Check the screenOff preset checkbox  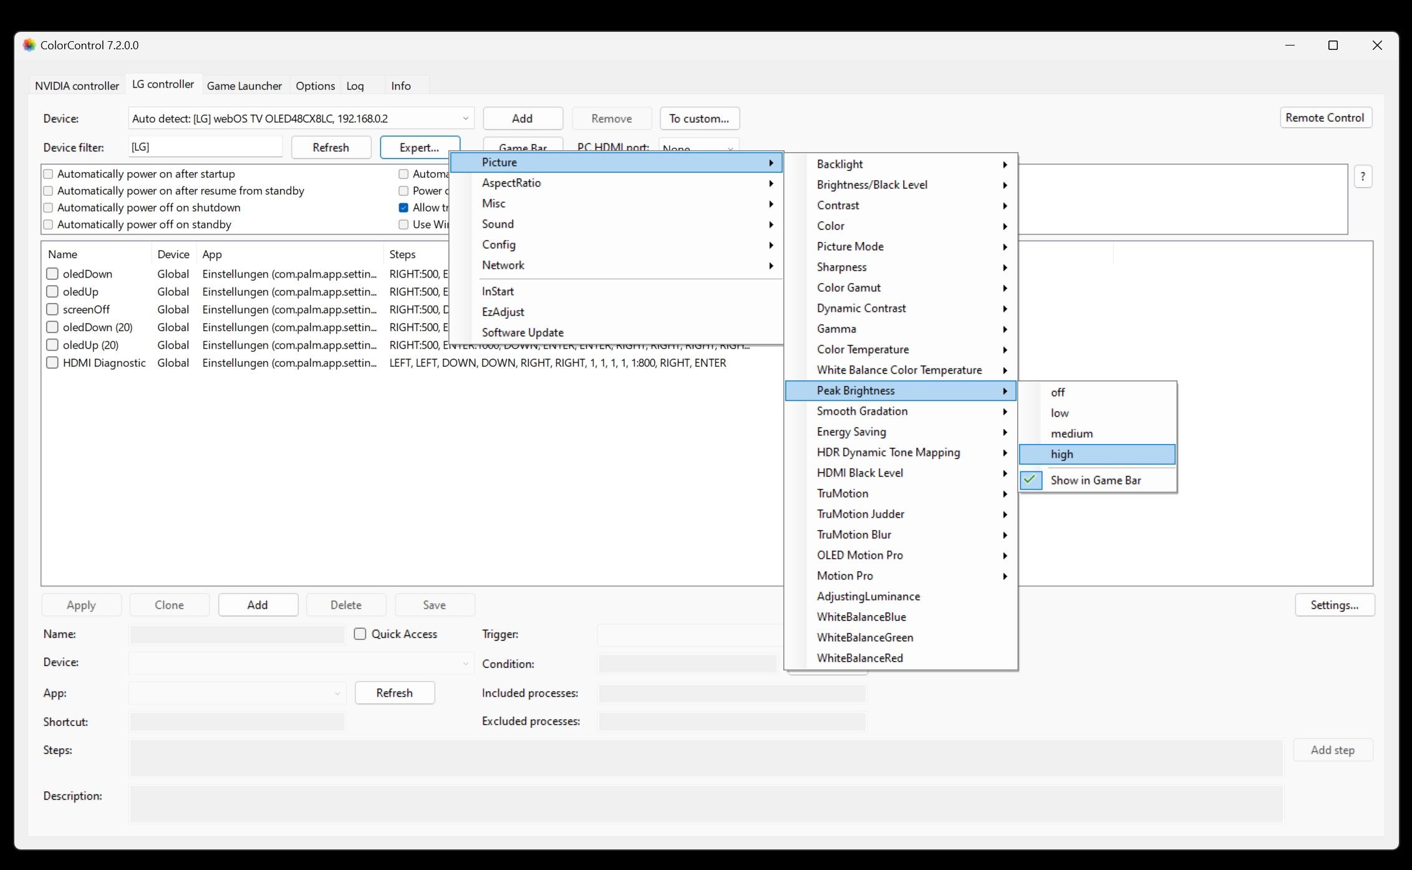click(52, 309)
